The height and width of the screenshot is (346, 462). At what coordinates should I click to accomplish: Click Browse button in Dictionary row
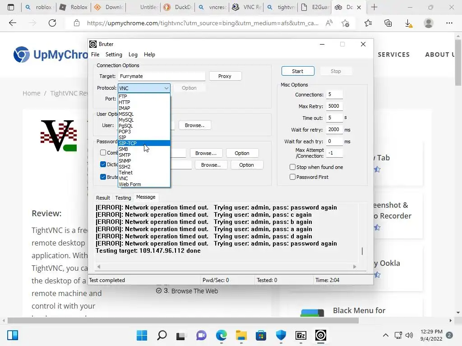click(x=211, y=165)
